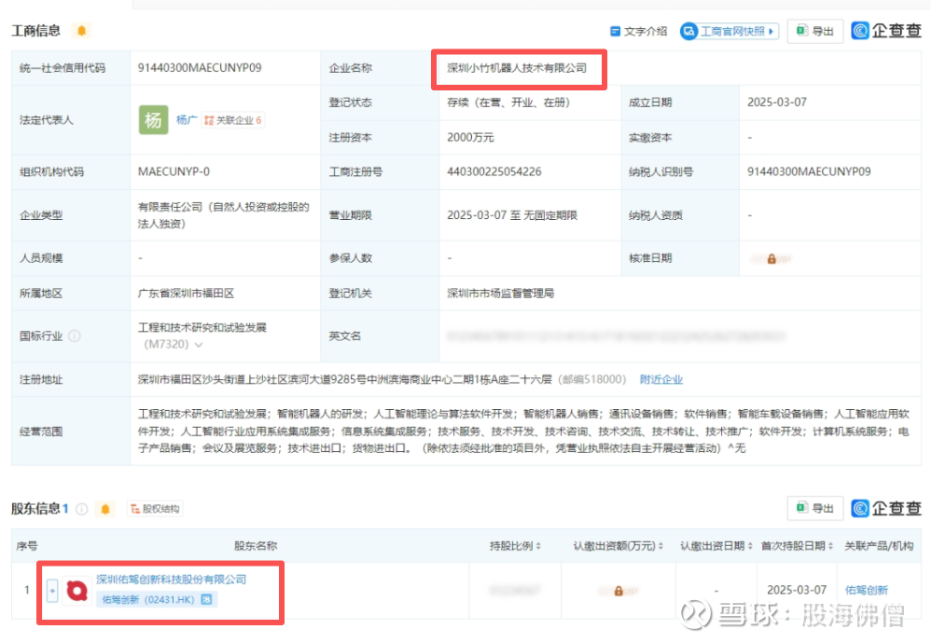Open the 工商官网快照 snapshot
The height and width of the screenshot is (643, 932).
730,31
